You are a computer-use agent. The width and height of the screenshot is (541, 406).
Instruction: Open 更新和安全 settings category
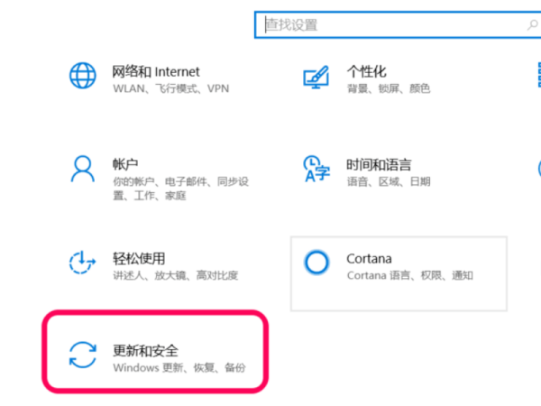(x=145, y=351)
